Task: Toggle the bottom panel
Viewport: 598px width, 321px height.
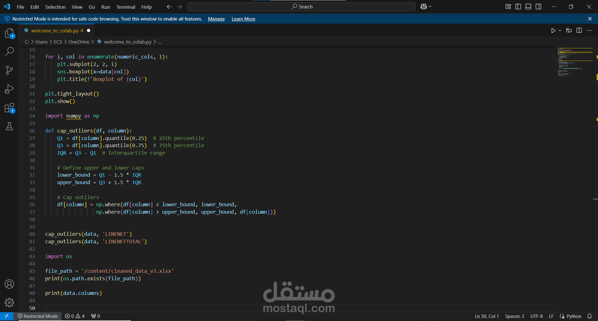Action: click(x=528, y=7)
